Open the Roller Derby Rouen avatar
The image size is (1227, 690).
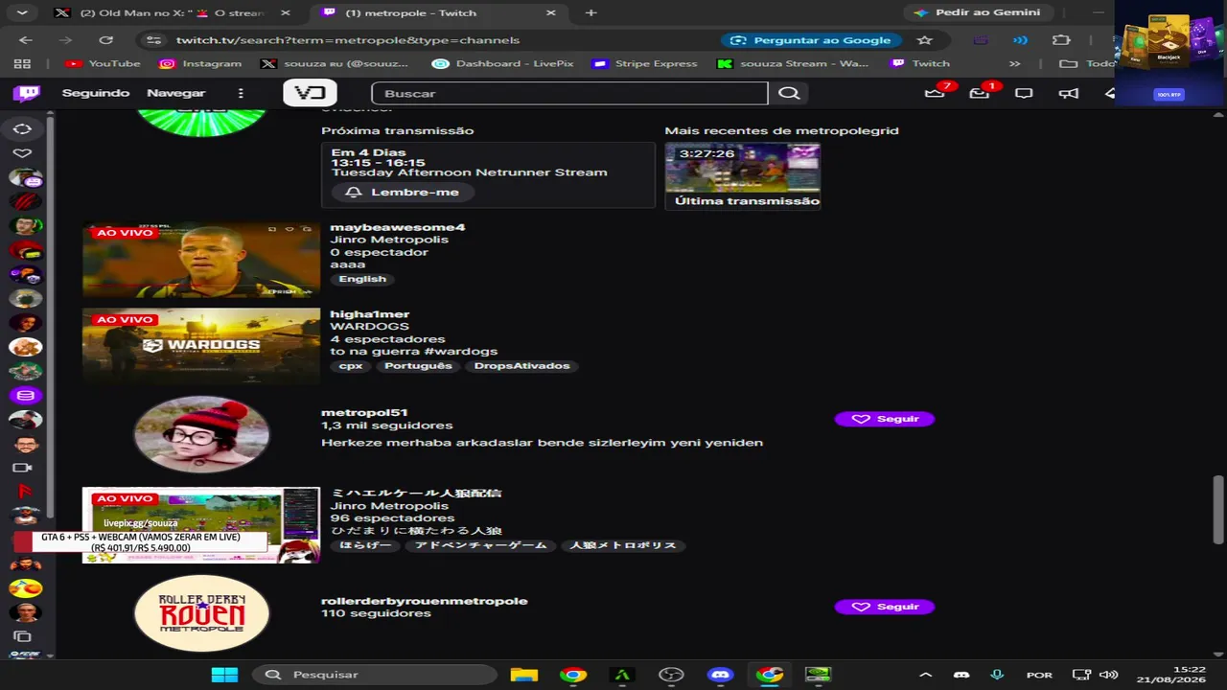[x=201, y=613]
